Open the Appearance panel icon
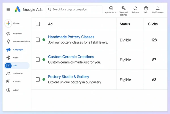The width and height of the screenshot is (170, 114). tap(110, 8)
